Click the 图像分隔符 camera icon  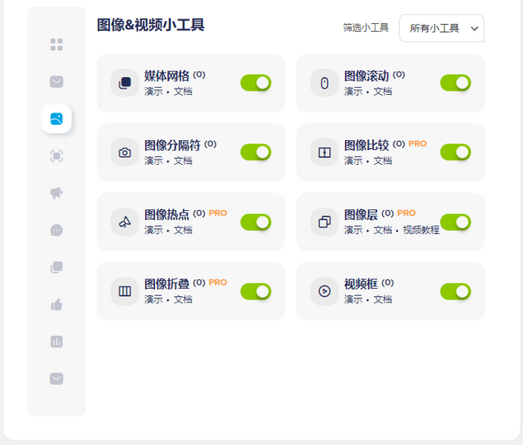[125, 152]
